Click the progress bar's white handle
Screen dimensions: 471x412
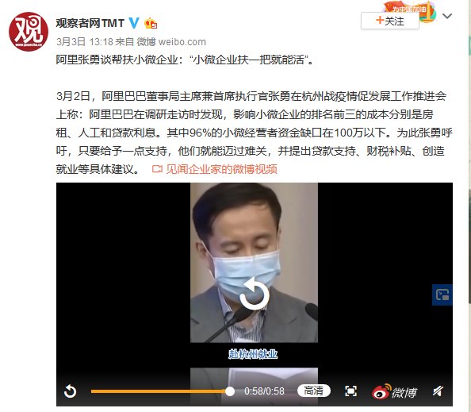[230, 391]
